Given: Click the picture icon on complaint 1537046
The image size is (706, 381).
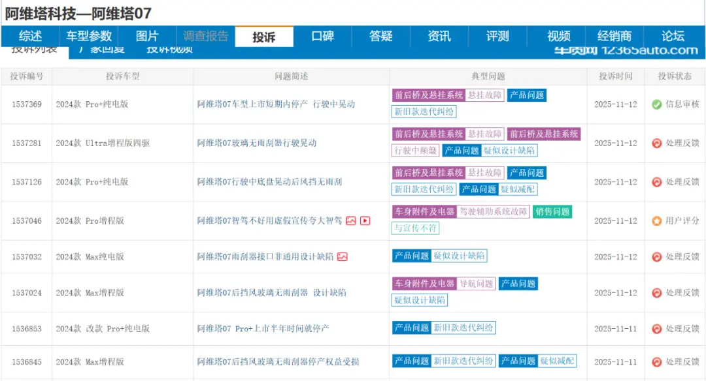Looking at the screenshot, I should click(x=351, y=221).
